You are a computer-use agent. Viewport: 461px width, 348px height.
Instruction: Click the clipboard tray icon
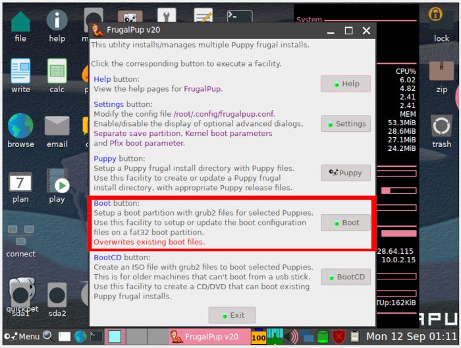click(x=354, y=337)
